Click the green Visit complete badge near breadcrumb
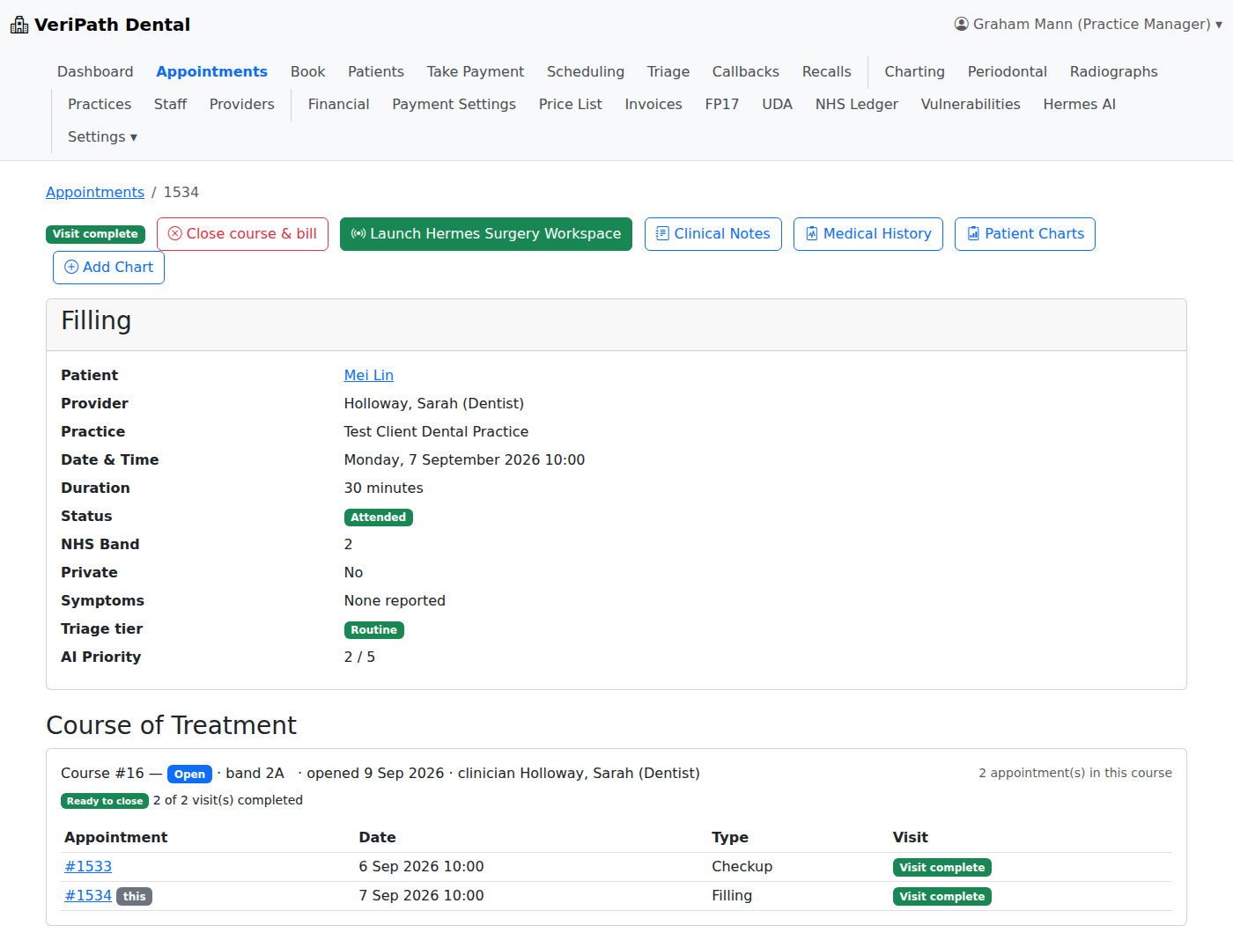1233x940 pixels. [95, 234]
